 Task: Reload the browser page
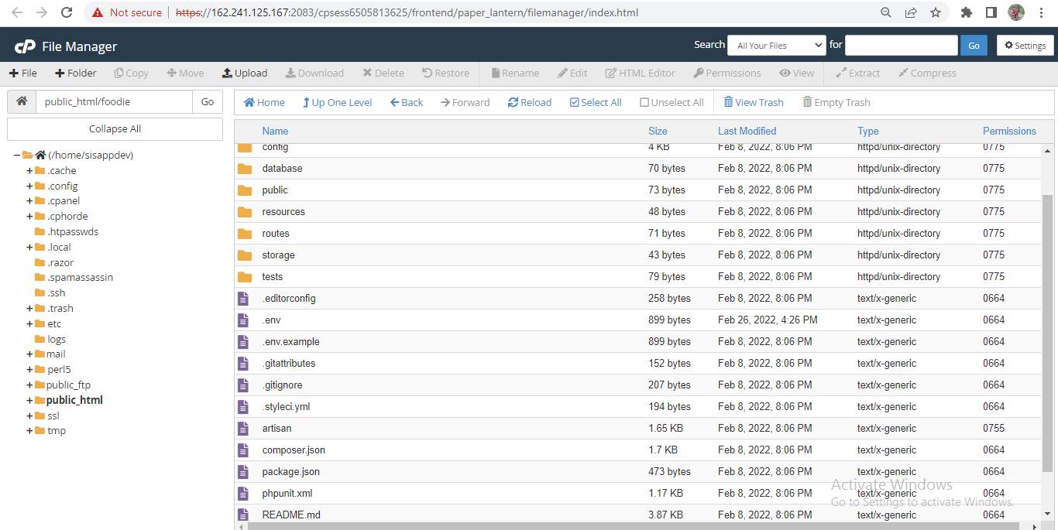pyautogui.click(x=67, y=12)
